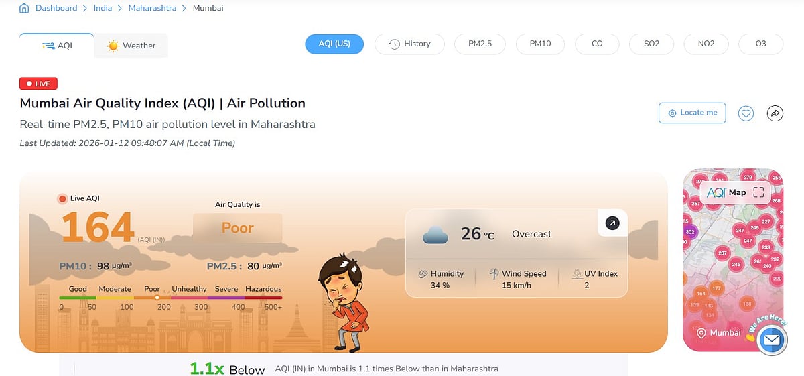Switch to the AQI tab
This screenshot has width=804, height=376.
[58, 46]
